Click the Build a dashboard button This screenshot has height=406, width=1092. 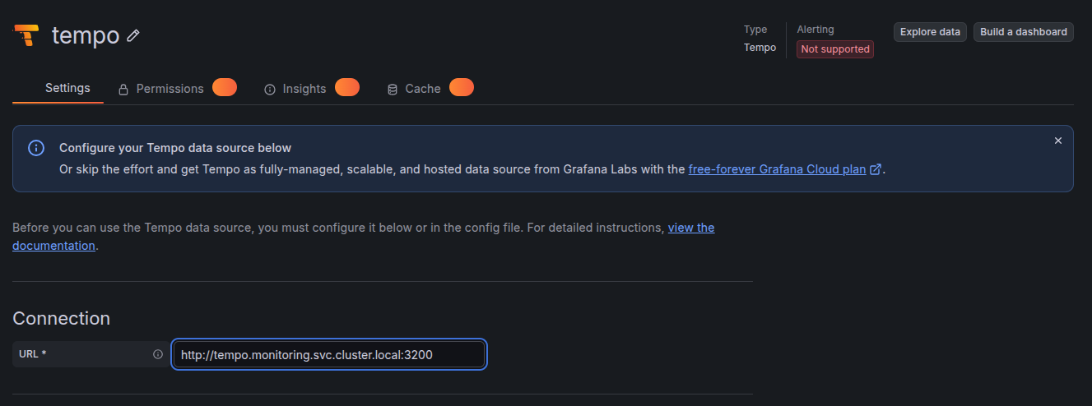click(x=1024, y=32)
